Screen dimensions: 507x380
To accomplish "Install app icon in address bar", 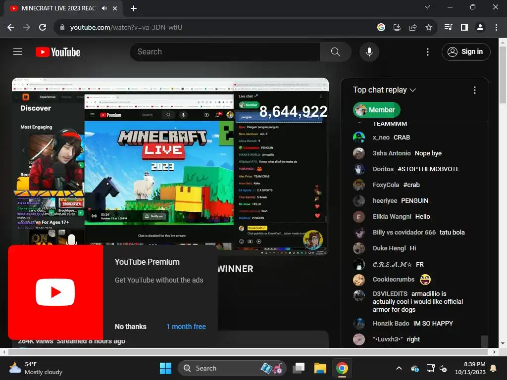I will coord(397,28).
